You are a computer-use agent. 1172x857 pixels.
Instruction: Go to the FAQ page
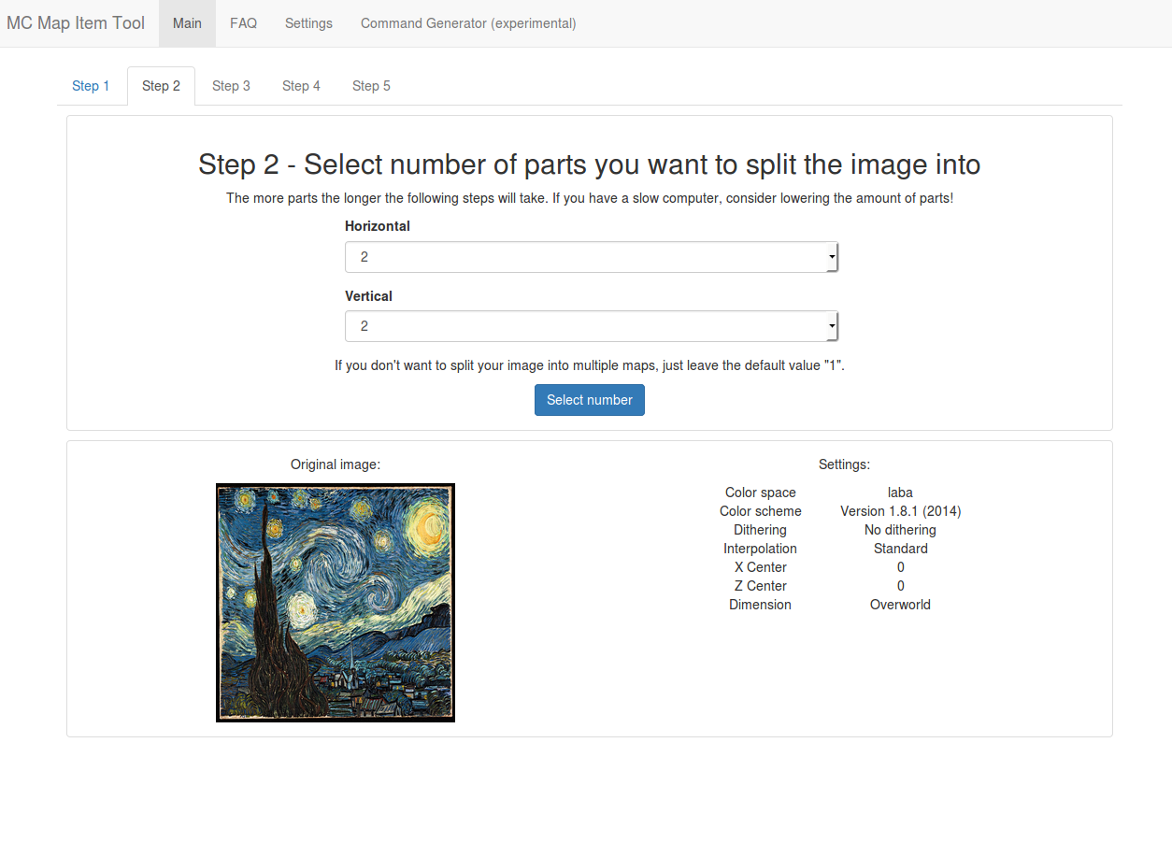pyautogui.click(x=243, y=23)
